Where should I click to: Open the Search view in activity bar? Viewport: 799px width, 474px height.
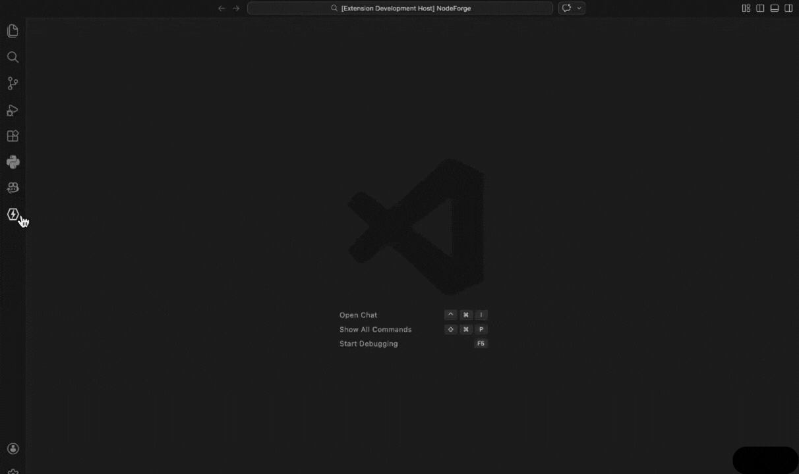click(13, 57)
